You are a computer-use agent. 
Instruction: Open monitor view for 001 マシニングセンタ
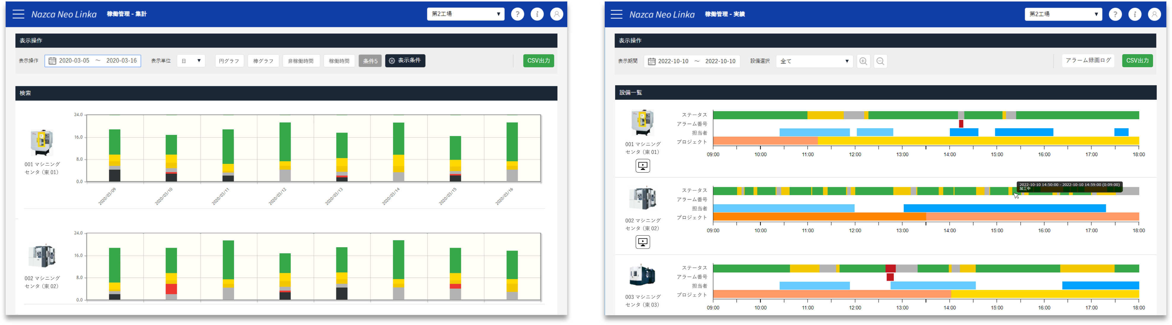click(642, 166)
